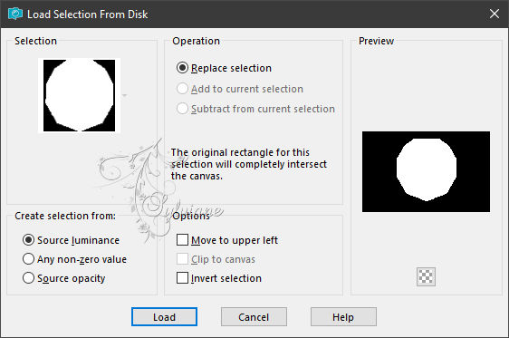Click the black and white preview image
The height and width of the screenshot is (338, 509).
coord(426,171)
